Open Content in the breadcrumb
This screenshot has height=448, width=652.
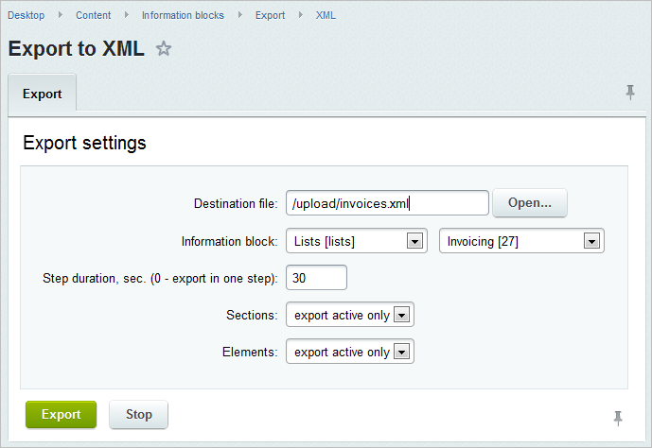coord(93,15)
